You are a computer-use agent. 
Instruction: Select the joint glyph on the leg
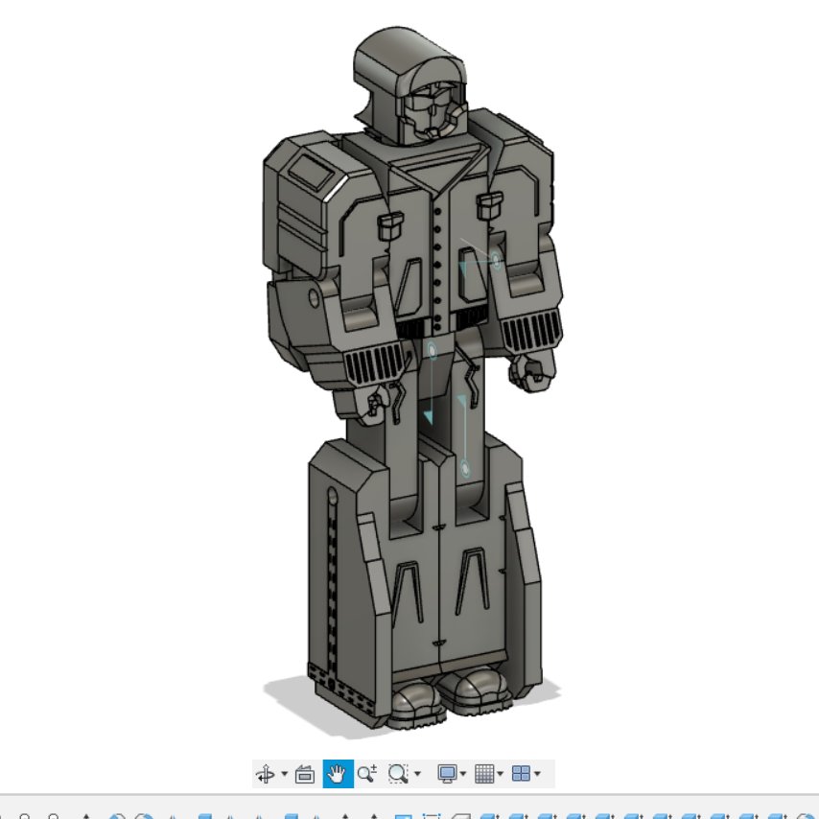point(465,469)
